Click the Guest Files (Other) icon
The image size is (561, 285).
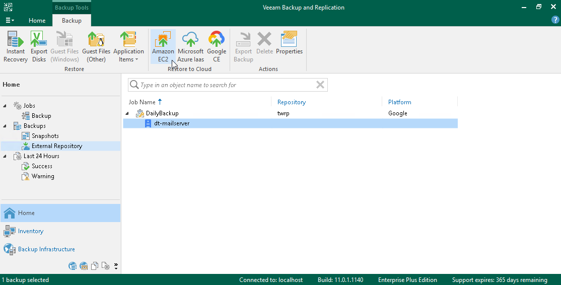(x=96, y=47)
